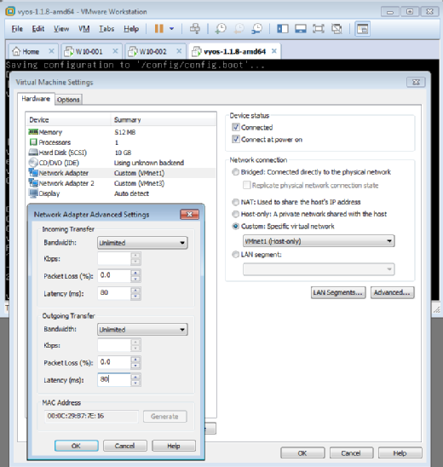Click Help in Virtual Machine Settings
The height and width of the screenshot is (467, 443).
(400, 453)
